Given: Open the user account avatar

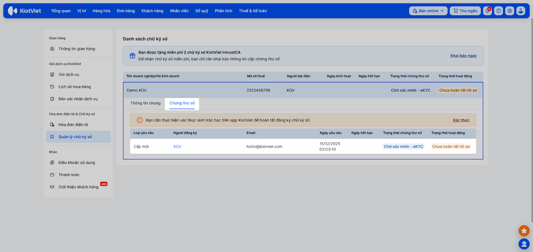Looking at the screenshot, I should point(521,11).
